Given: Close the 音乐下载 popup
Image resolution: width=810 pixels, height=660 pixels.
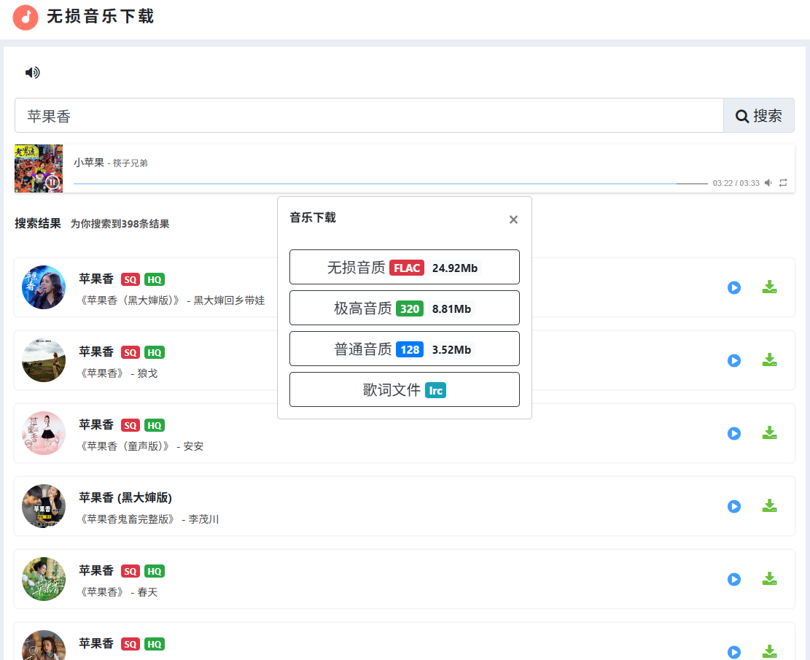Looking at the screenshot, I should 513,220.
